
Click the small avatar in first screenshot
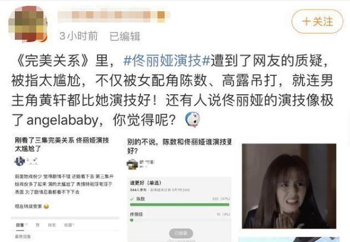20,161
